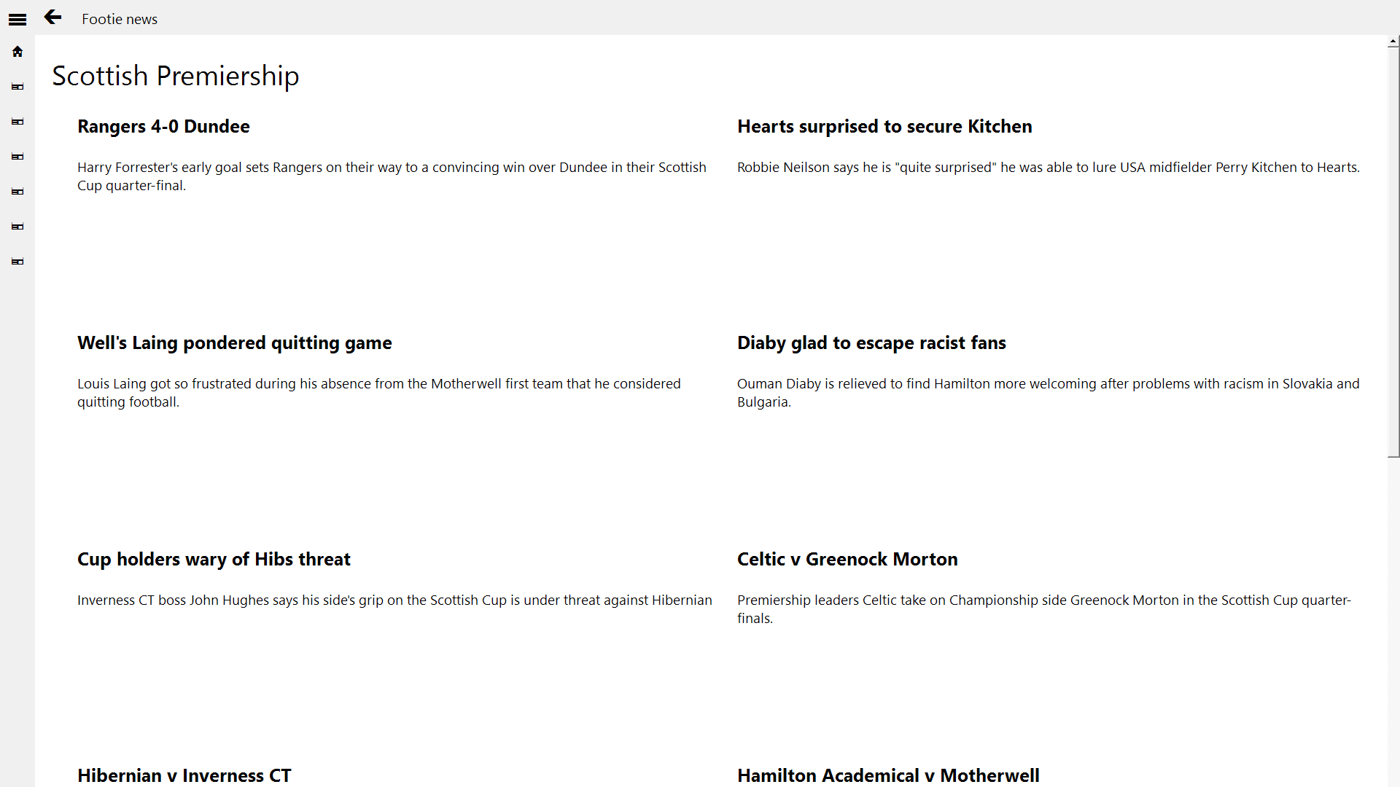Screen dimensions: 1400x787
Task: Select the sixth news category sidebar icon
Action: (x=17, y=262)
